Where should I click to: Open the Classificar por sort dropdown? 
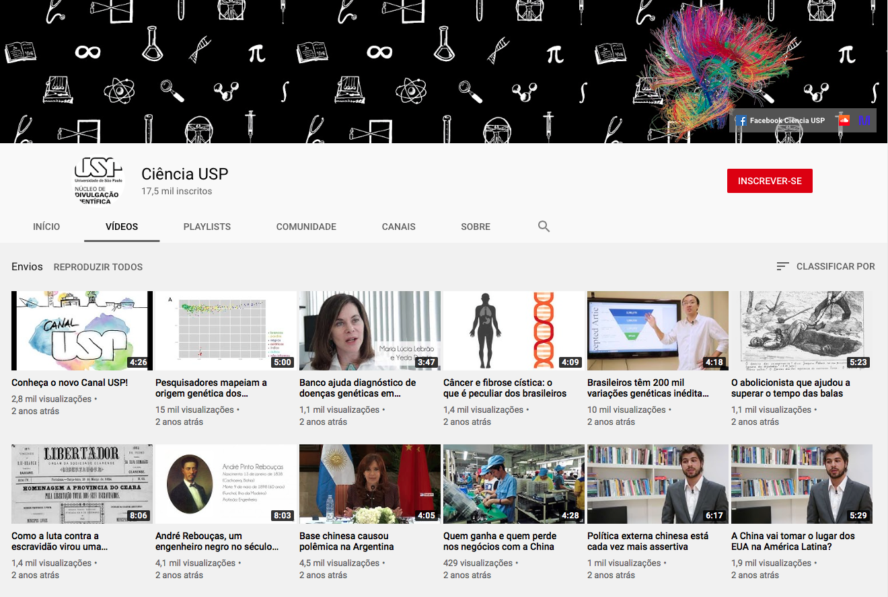point(825,266)
